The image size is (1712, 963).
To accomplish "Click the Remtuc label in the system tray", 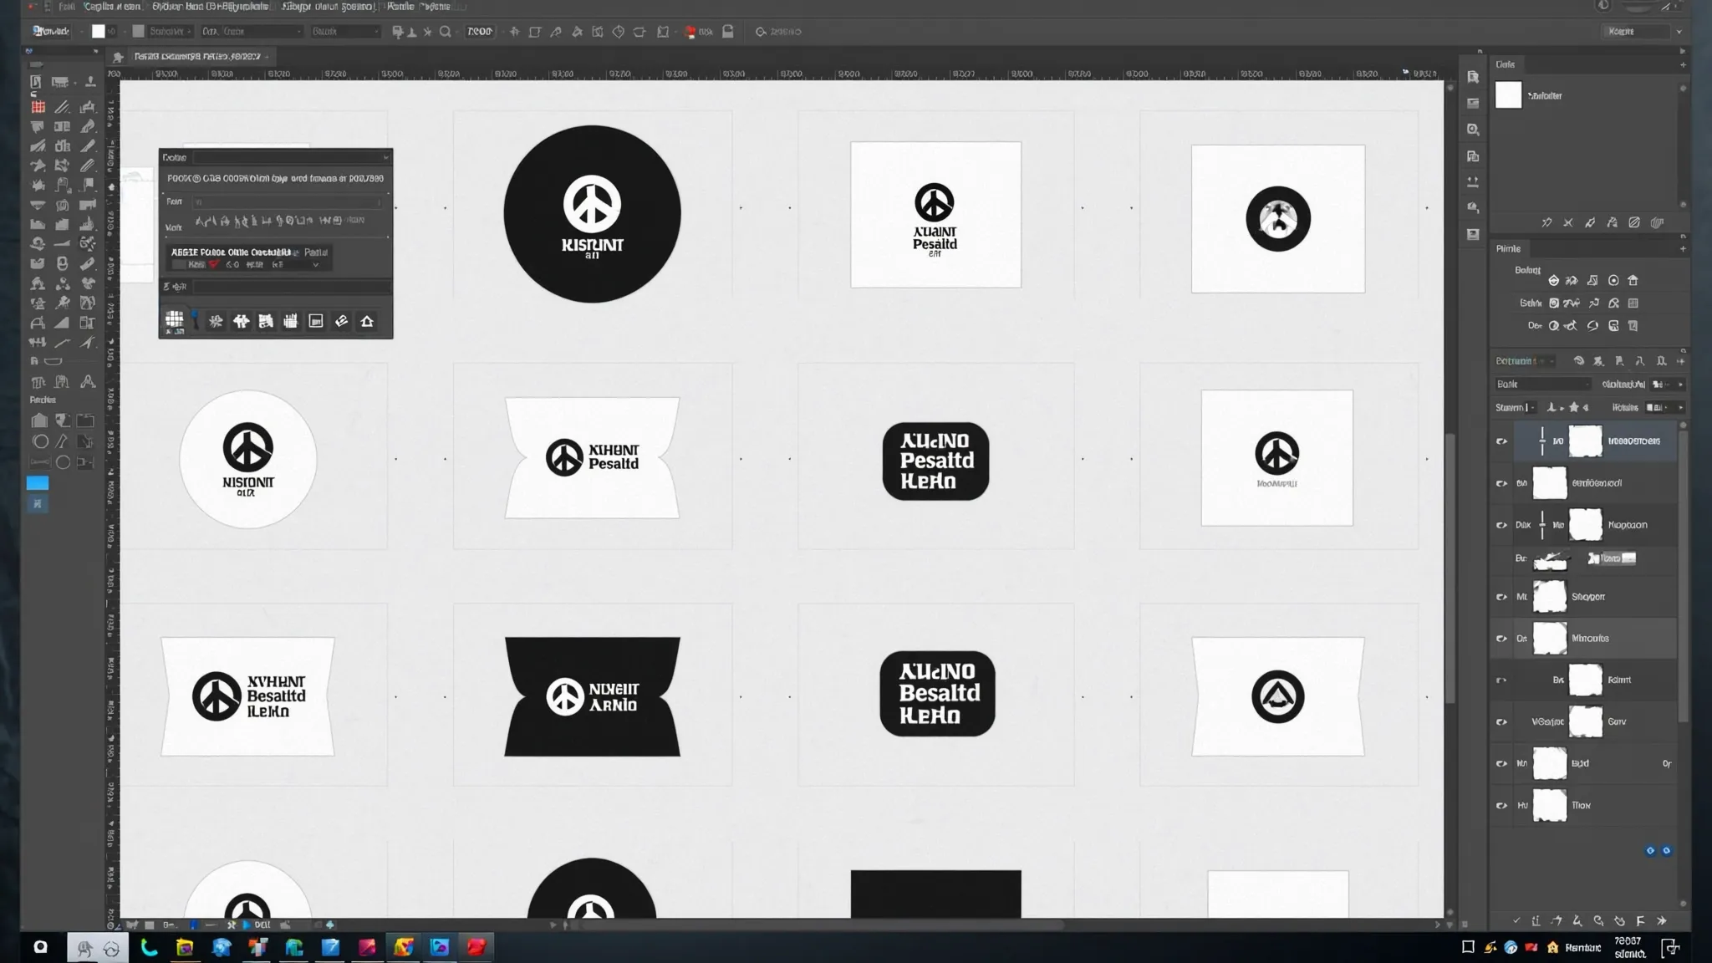I will click(x=1582, y=947).
